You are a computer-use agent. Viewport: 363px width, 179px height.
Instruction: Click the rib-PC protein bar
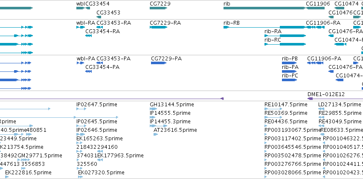tap(289, 80)
